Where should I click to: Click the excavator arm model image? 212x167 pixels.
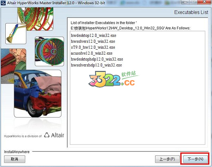[16, 34]
